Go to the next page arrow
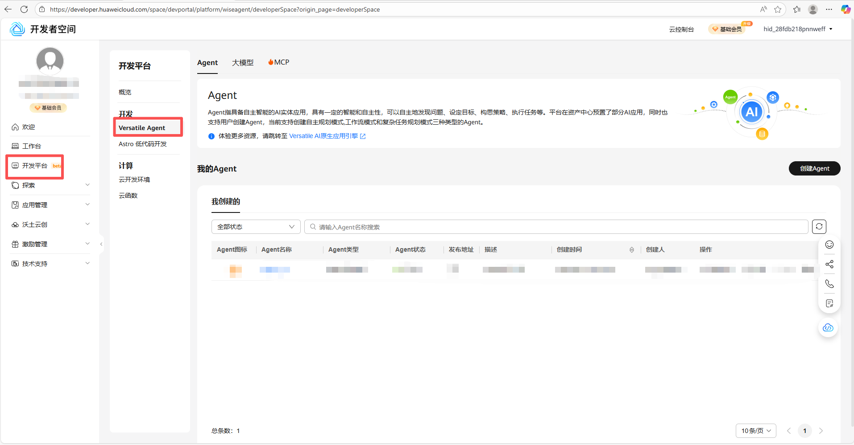This screenshot has width=854, height=445. tap(821, 431)
